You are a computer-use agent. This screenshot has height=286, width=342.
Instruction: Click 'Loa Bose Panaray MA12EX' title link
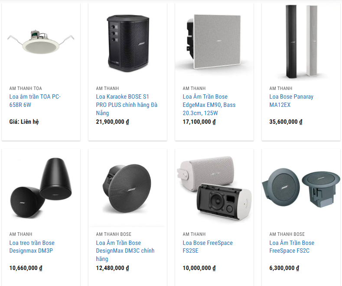[x=291, y=100]
